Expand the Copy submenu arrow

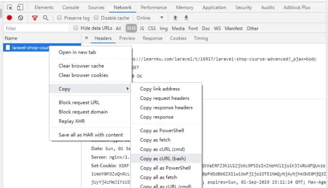point(127,89)
